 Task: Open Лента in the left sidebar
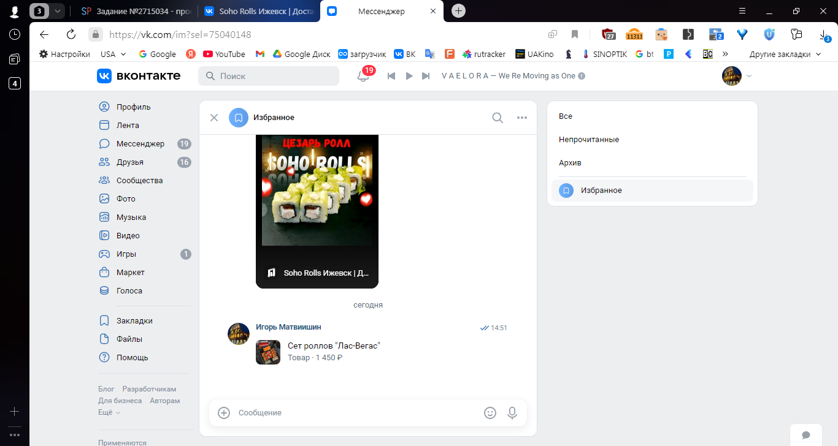pos(144,125)
